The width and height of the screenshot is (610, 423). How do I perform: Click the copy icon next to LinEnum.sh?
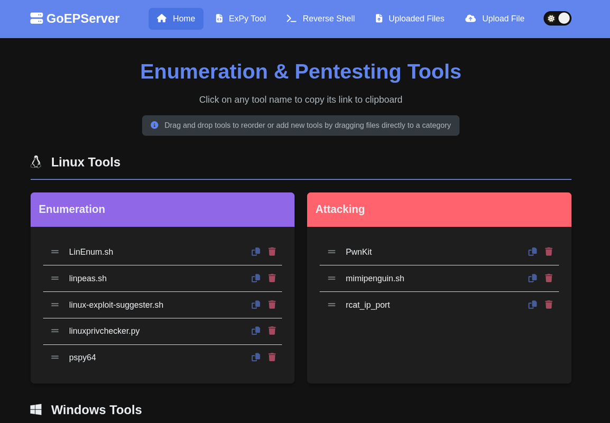256,252
